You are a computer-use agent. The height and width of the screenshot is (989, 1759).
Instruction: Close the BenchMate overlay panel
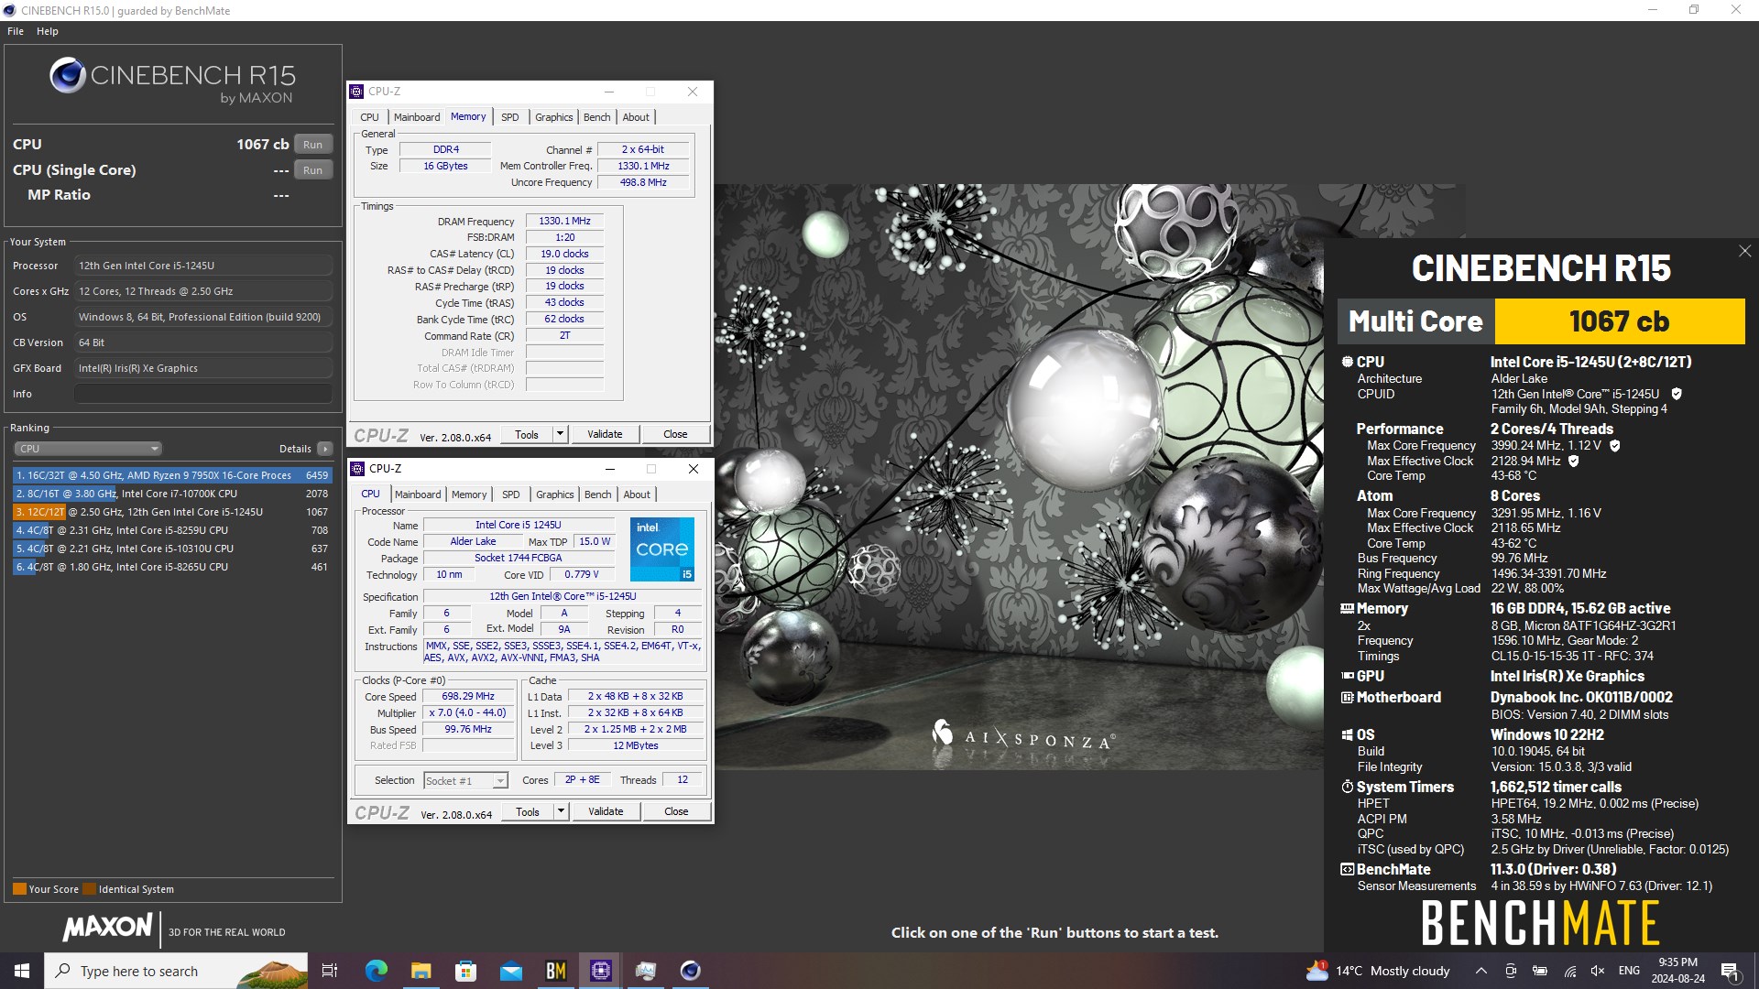click(x=1744, y=251)
